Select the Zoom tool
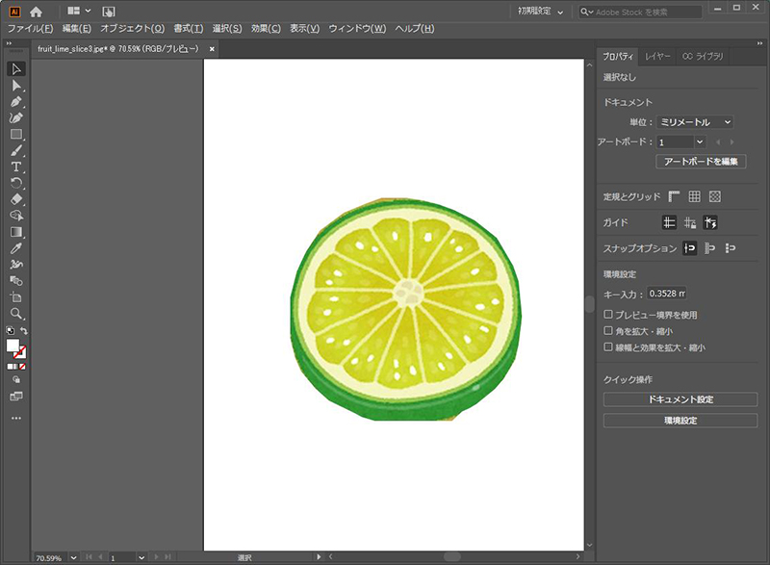The image size is (770, 565). (16, 314)
